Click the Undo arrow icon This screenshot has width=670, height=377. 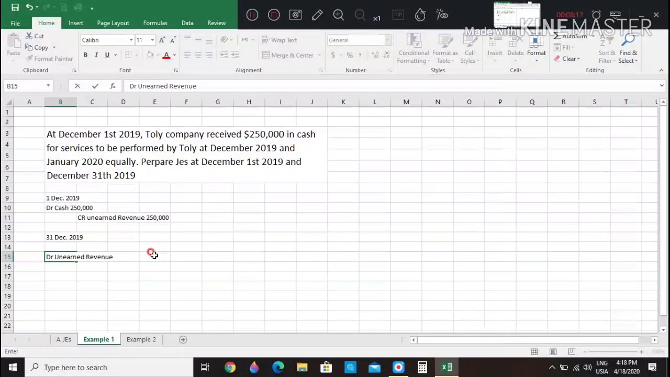coord(29,7)
